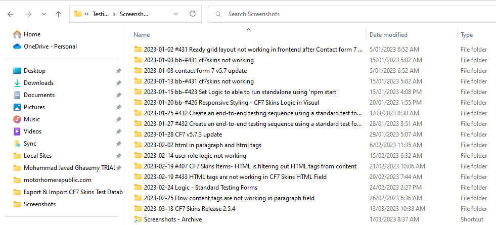This screenshot has width=496, height=225.
Task: Open the Pictures quick access icon
Action: pos(17,107)
